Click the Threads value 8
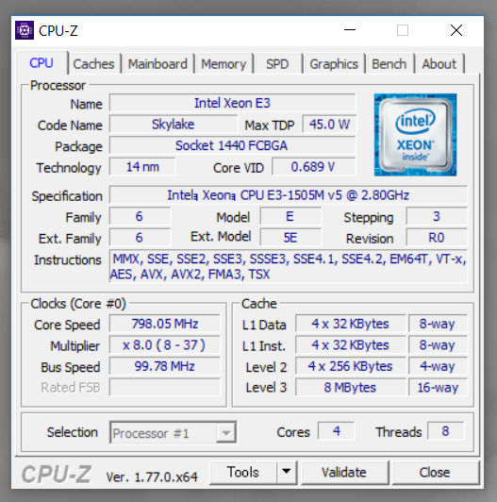 coord(446,431)
